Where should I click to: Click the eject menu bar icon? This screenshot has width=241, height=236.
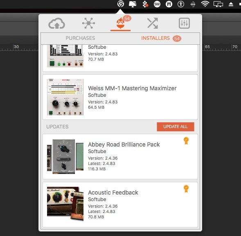(231, 4)
